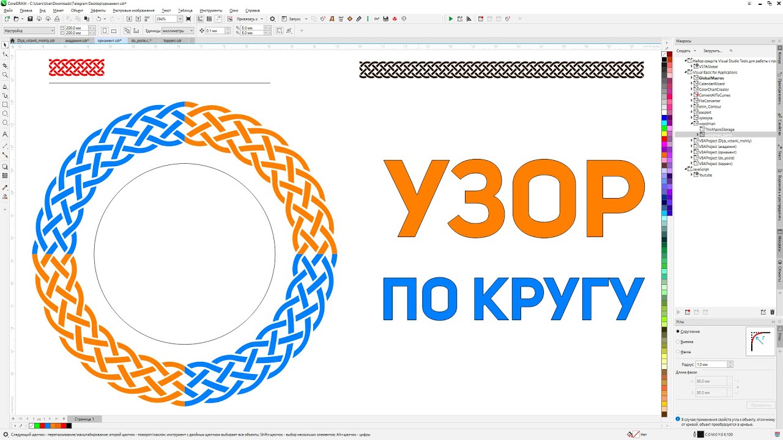Viewport: 783px width, 440px height.
Task: Click the red D macro icon in toolbar
Action: point(332,19)
